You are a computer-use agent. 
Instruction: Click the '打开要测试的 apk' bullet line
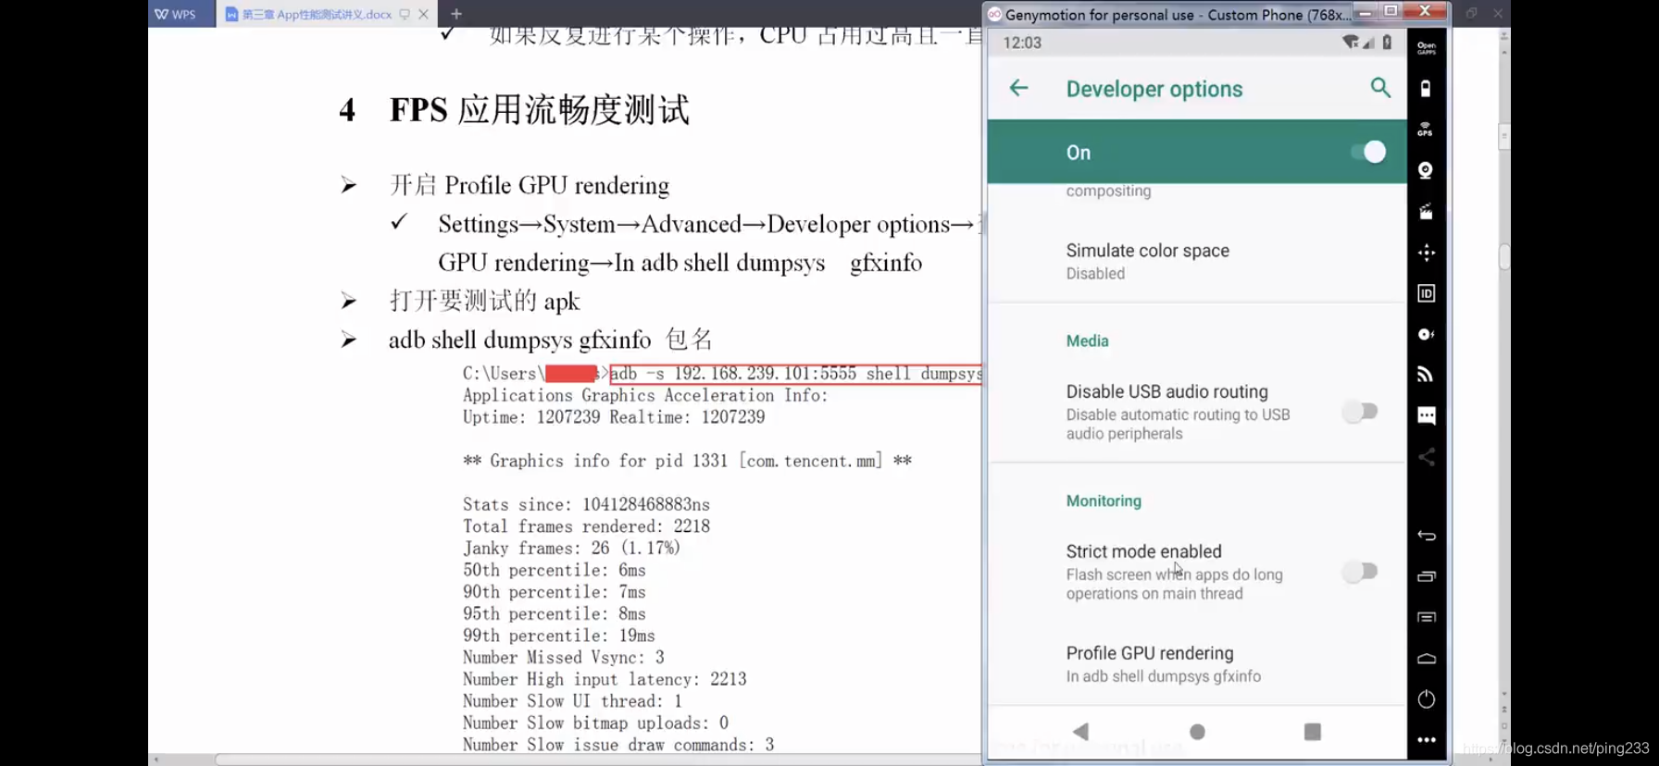484,301
